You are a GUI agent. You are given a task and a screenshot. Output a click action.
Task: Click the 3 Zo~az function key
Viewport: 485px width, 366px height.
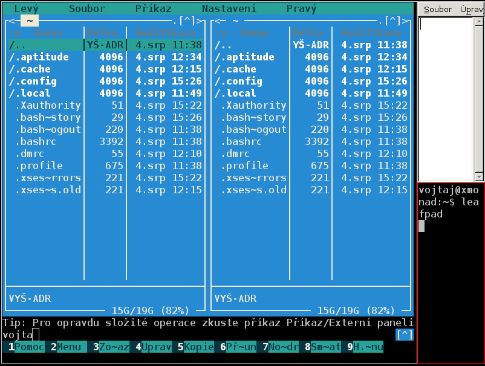pyautogui.click(x=111, y=347)
